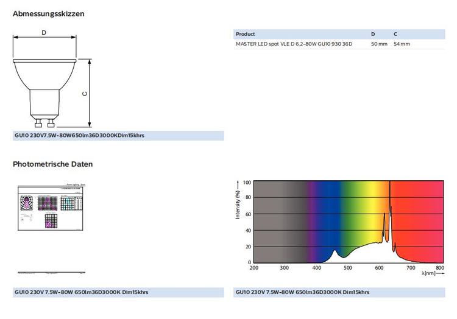This screenshot has width=457, height=319.
Task: Click the D dimension label on lamp sketch
Action: [44, 33]
